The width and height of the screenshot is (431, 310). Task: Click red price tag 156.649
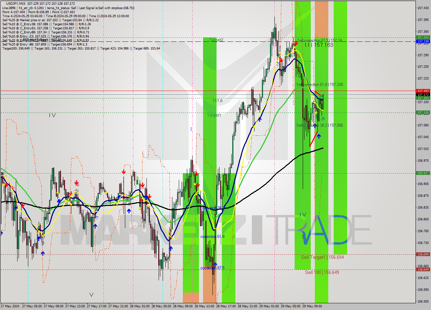point(423,270)
